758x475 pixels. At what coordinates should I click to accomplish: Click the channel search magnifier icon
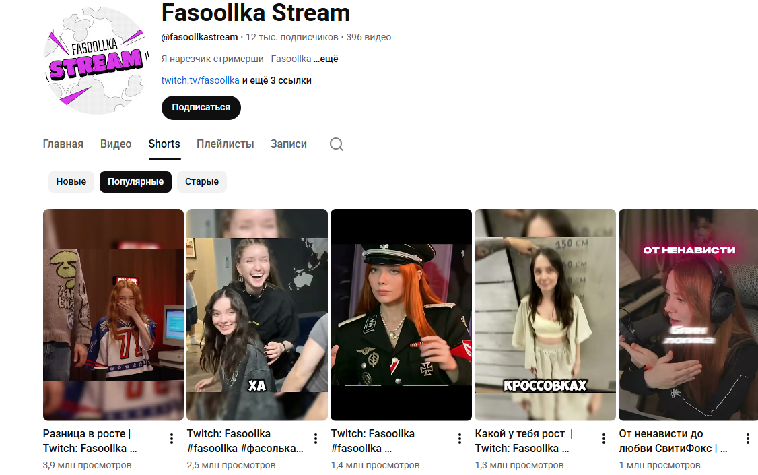(337, 144)
